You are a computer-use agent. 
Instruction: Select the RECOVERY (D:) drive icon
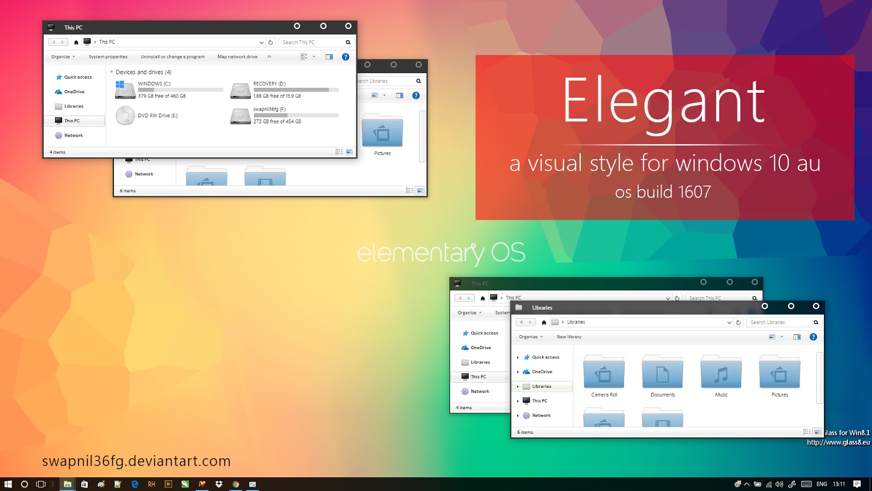(240, 90)
